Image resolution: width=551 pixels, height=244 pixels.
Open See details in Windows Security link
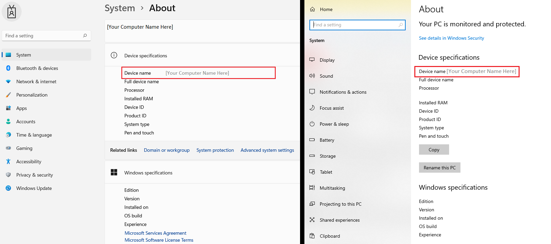[x=451, y=38]
